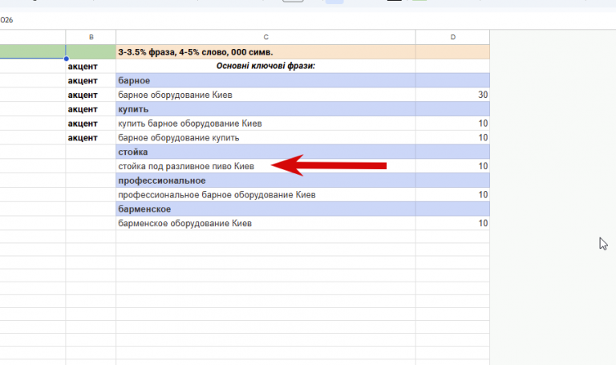Image resolution: width=616 pixels, height=365 pixels.
Task: Click the value 30 in column D
Action: coord(452,95)
